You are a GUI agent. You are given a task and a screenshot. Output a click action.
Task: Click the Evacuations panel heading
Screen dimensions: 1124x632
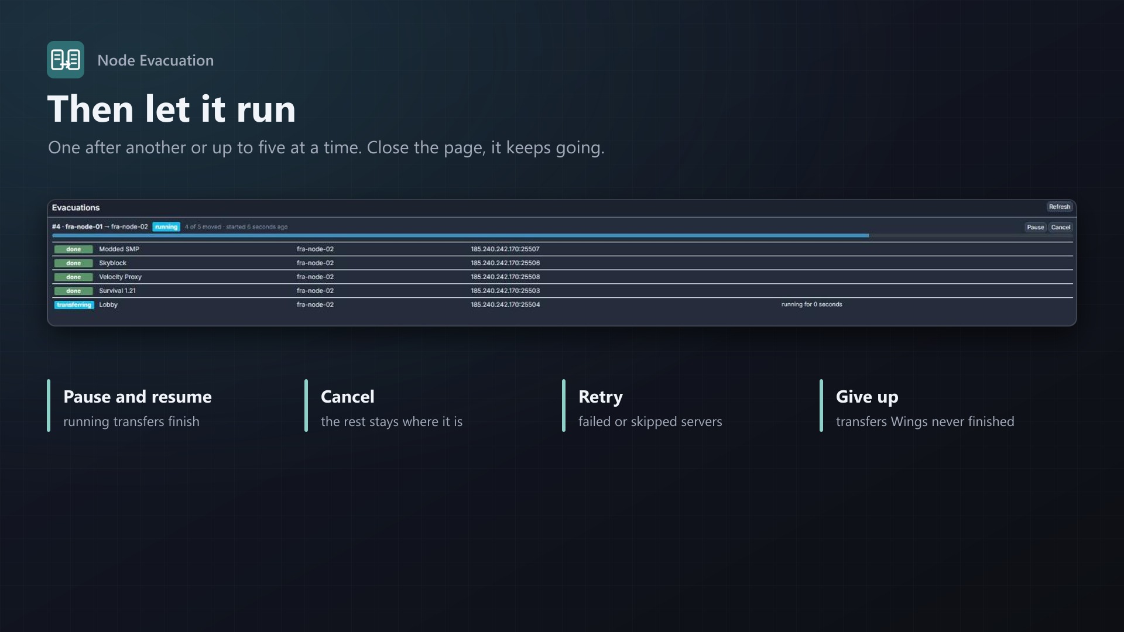coord(76,208)
